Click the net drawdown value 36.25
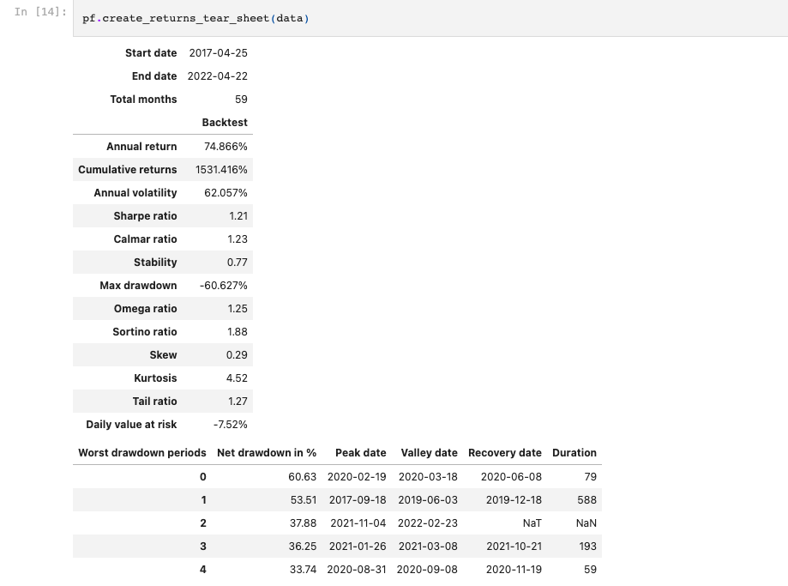This screenshot has height=586, width=788. click(303, 546)
